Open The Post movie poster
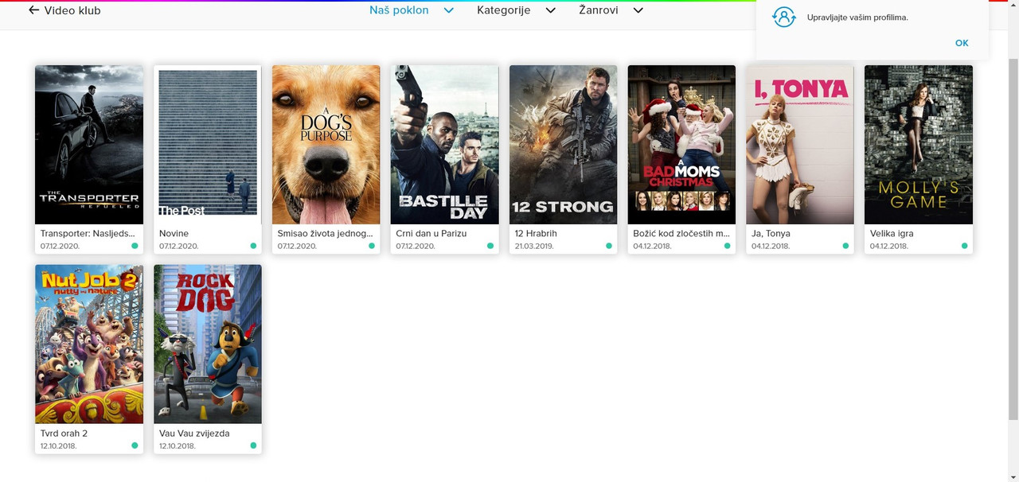1019x482 pixels. (208, 145)
